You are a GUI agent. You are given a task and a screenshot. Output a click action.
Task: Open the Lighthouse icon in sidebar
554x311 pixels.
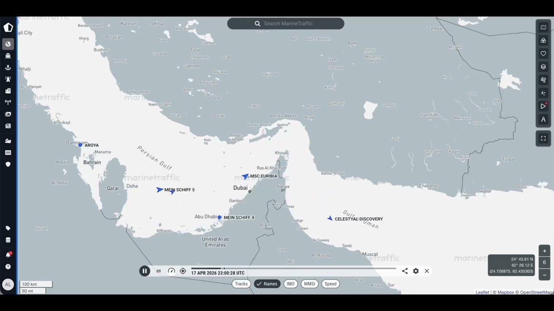coord(8,79)
